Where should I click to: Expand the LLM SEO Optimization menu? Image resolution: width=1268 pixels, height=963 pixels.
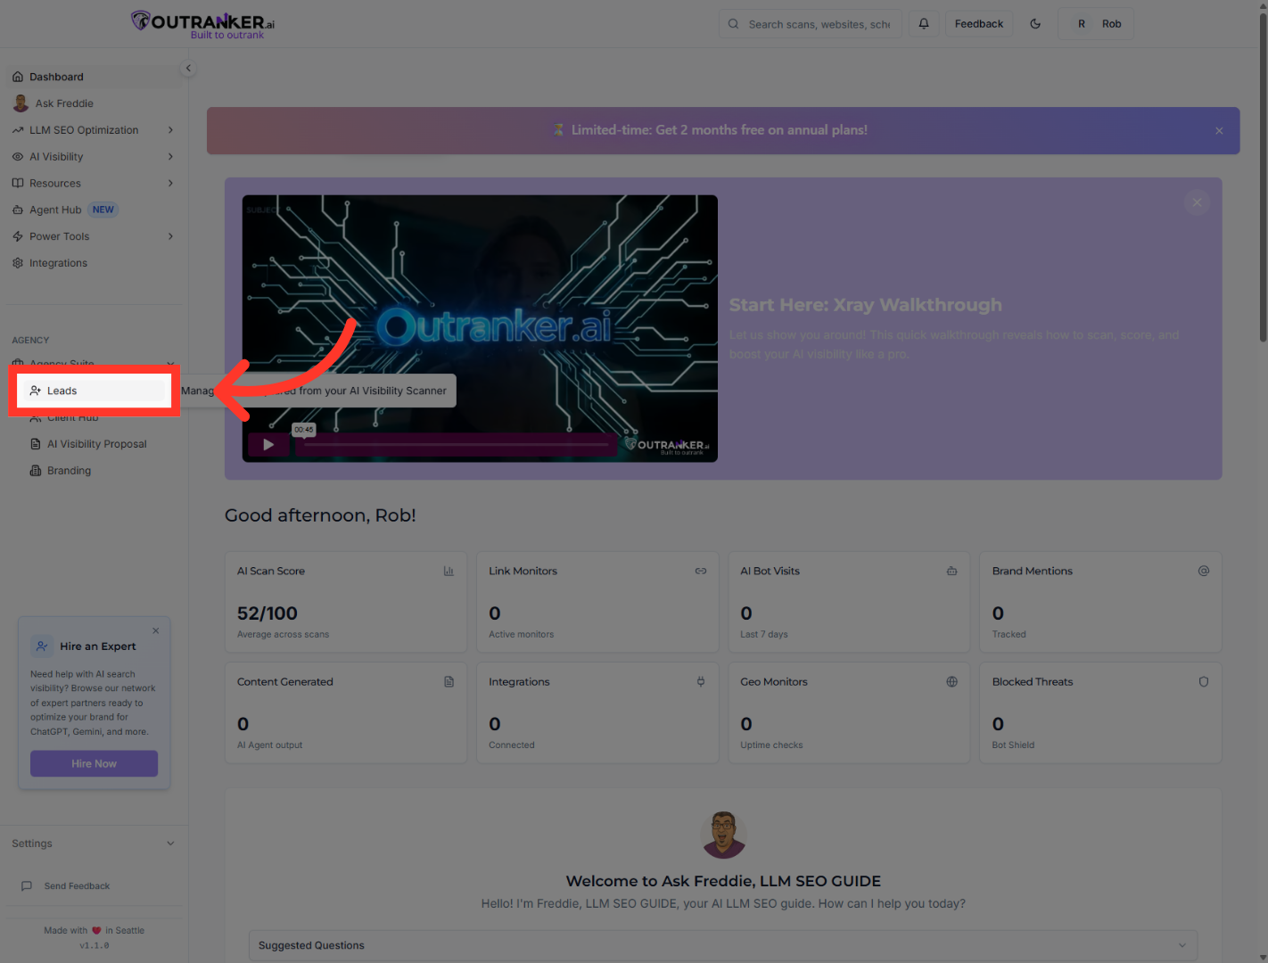click(94, 130)
